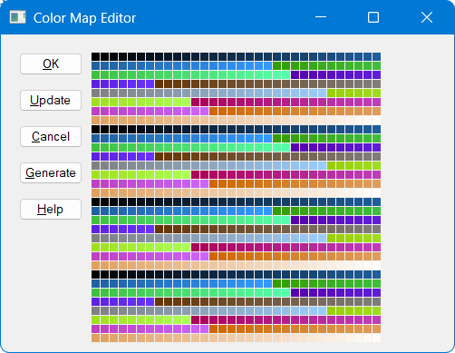Screen dimensions: 455x353
Task: Click the Color Map Editor title bar icon
Action: click(17, 17)
